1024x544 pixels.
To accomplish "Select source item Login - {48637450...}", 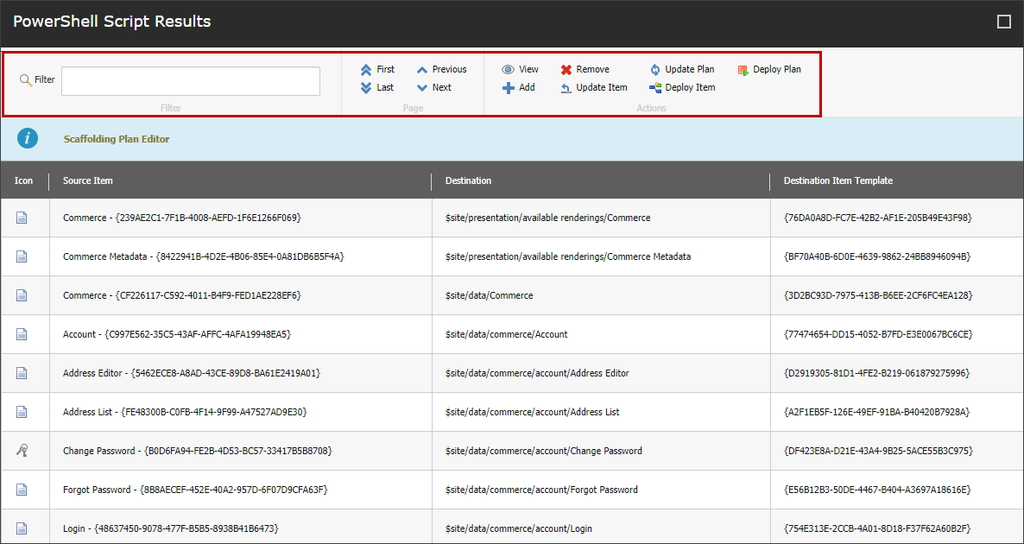I will [x=171, y=528].
